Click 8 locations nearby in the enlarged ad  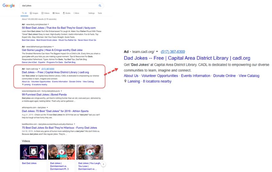[x=157, y=81]
